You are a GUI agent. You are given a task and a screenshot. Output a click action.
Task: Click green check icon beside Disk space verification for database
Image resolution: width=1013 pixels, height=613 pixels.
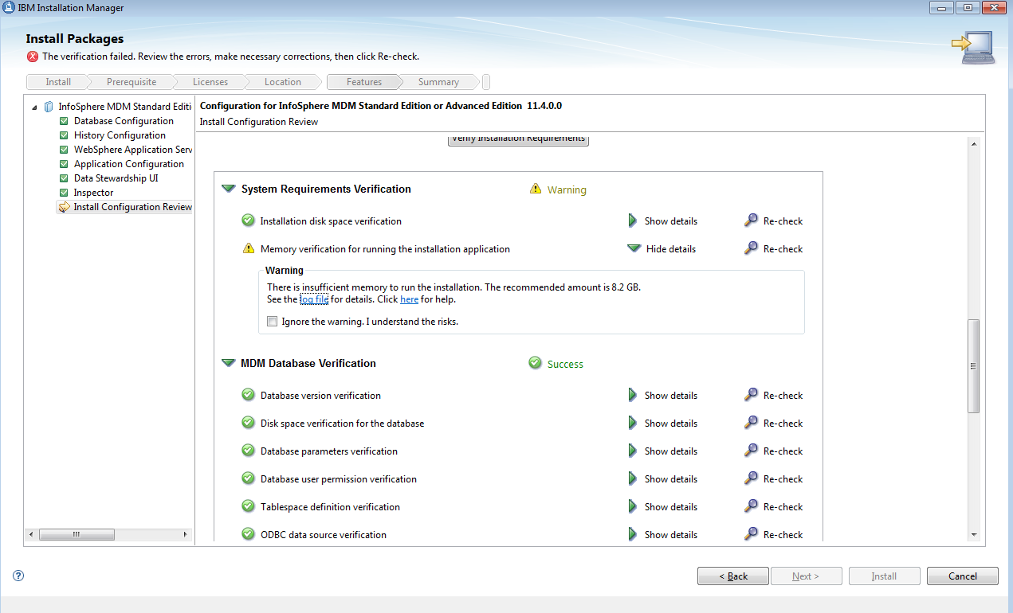248,423
